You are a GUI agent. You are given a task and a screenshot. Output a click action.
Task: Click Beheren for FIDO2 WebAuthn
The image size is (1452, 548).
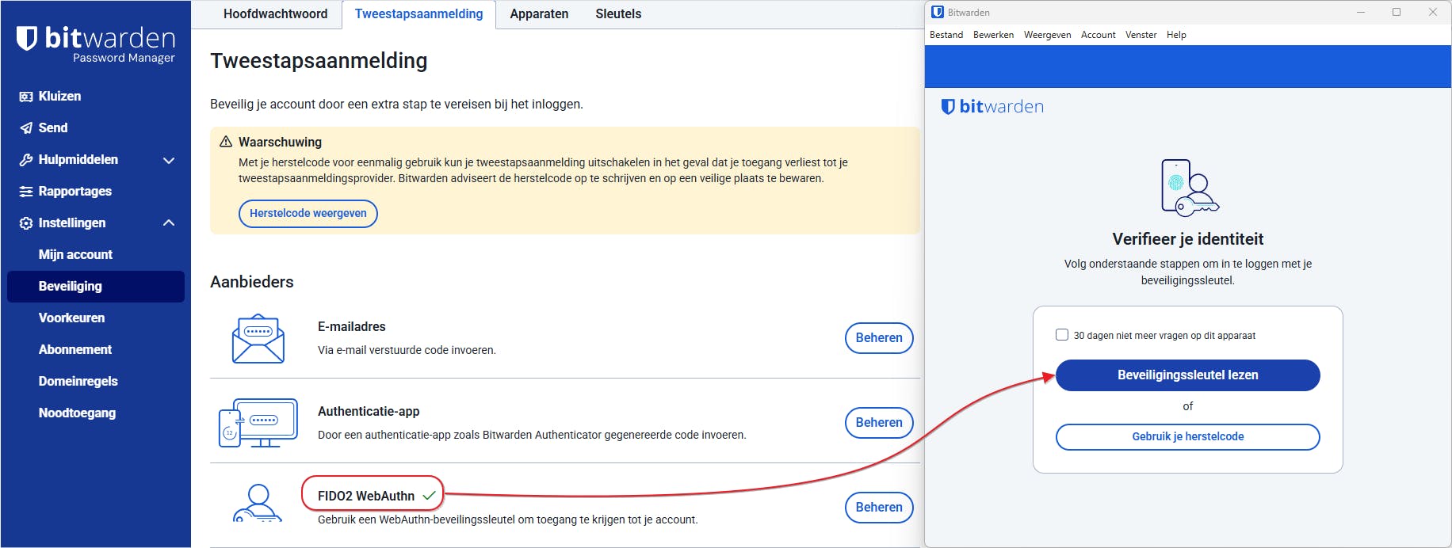coord(879,508)
